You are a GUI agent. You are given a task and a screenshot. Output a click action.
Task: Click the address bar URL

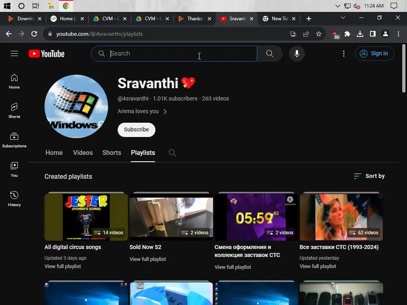tap(99, 34)
